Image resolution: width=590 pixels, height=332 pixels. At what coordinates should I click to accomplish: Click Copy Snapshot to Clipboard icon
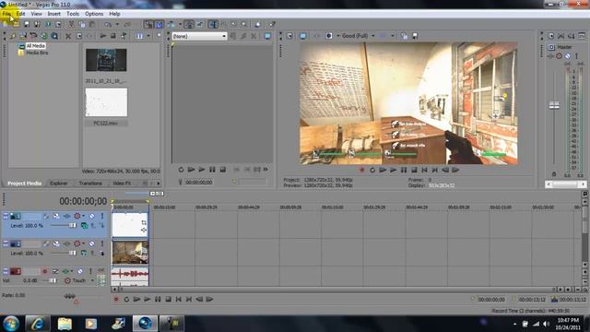[x=405, y=36]
